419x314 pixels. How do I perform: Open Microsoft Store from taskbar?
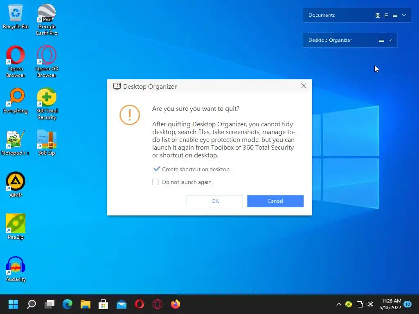tap(103, 304)
